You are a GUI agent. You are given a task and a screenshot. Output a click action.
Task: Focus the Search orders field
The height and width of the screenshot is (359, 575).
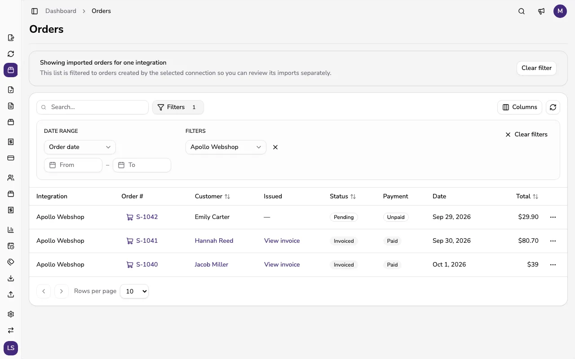coord(93,107)
